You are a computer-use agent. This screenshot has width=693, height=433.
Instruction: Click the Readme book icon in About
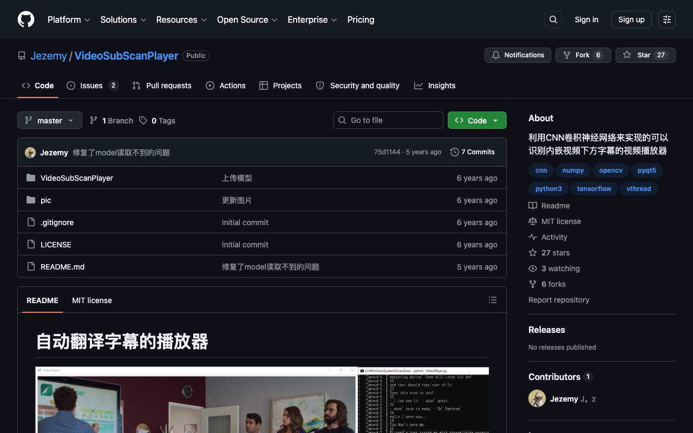tap(533, 206)
